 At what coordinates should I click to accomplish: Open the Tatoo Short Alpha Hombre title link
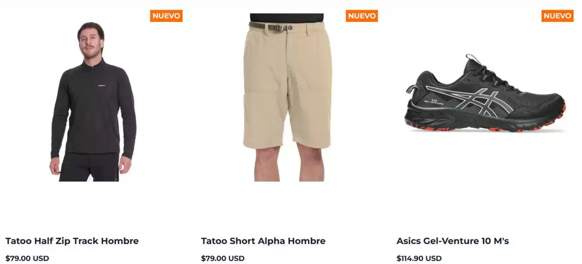pyautogui.click(x=263, y=241)
